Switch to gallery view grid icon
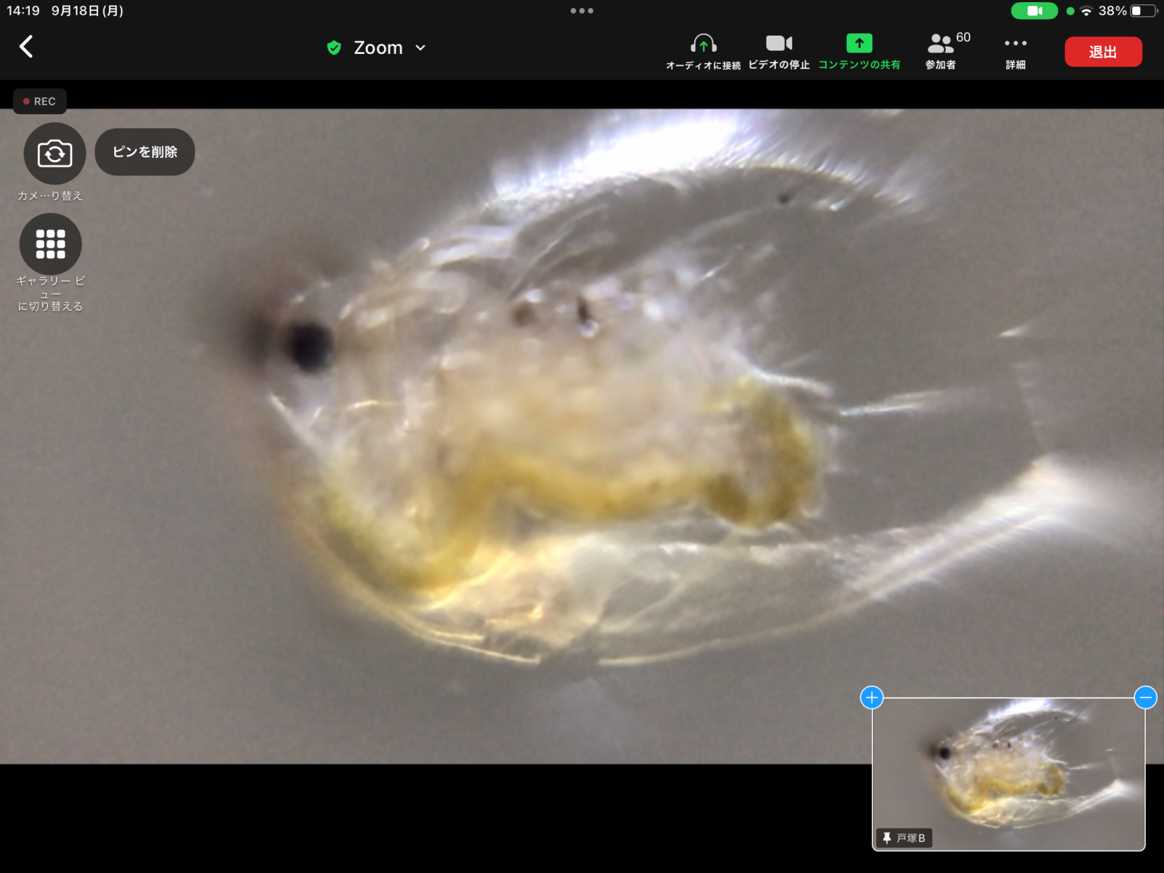The image size is (1164, 873). (50, 244)
